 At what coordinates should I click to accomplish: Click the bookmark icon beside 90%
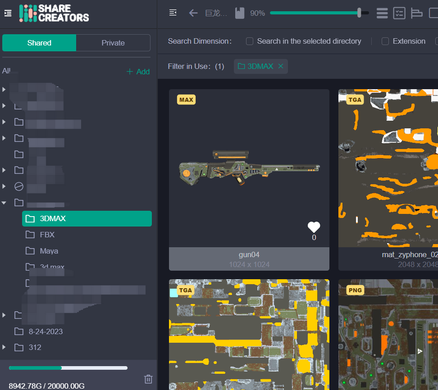[x=240, y=13]
